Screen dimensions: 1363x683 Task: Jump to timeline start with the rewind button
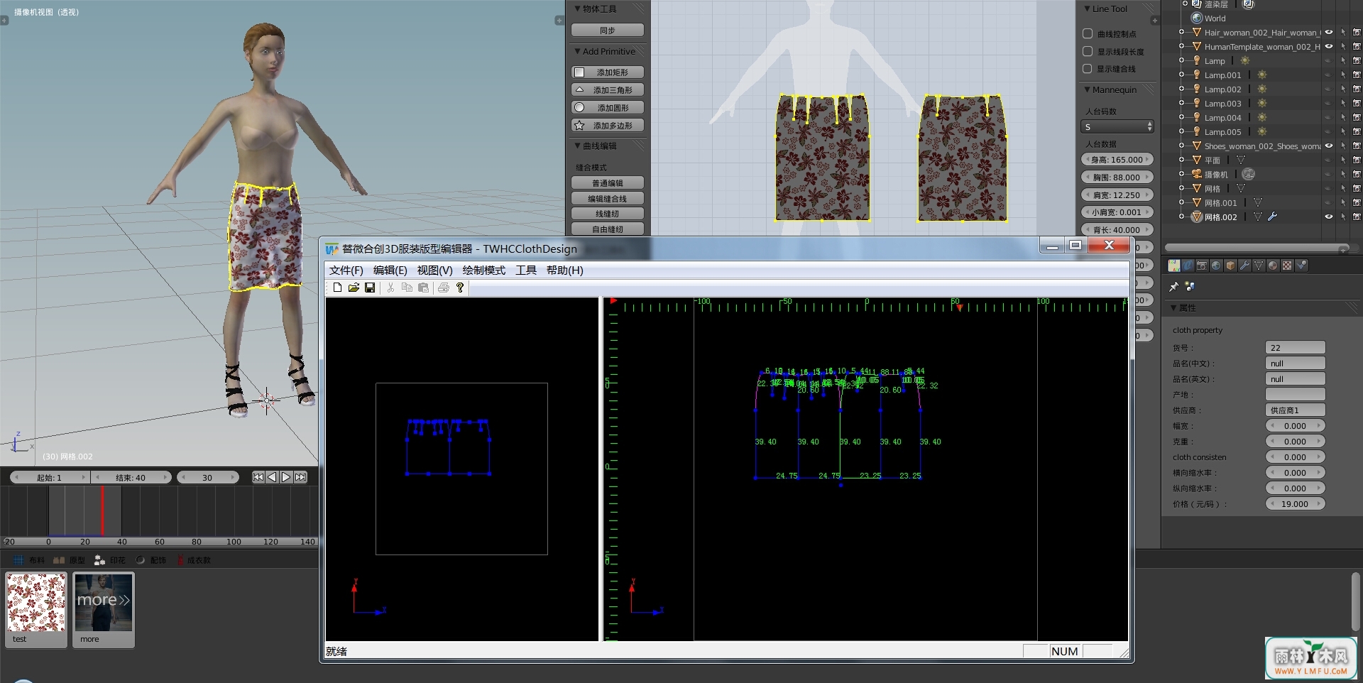(258, 477)
